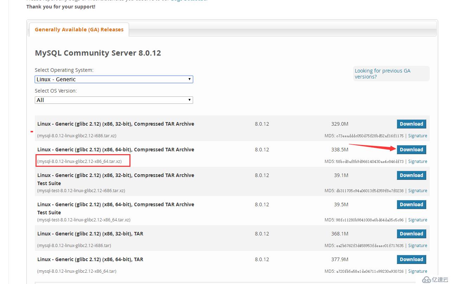This screenshot has width=454, height=284.
Task: Click title of 32-bit TAR row
Action: tap(90, 234)
